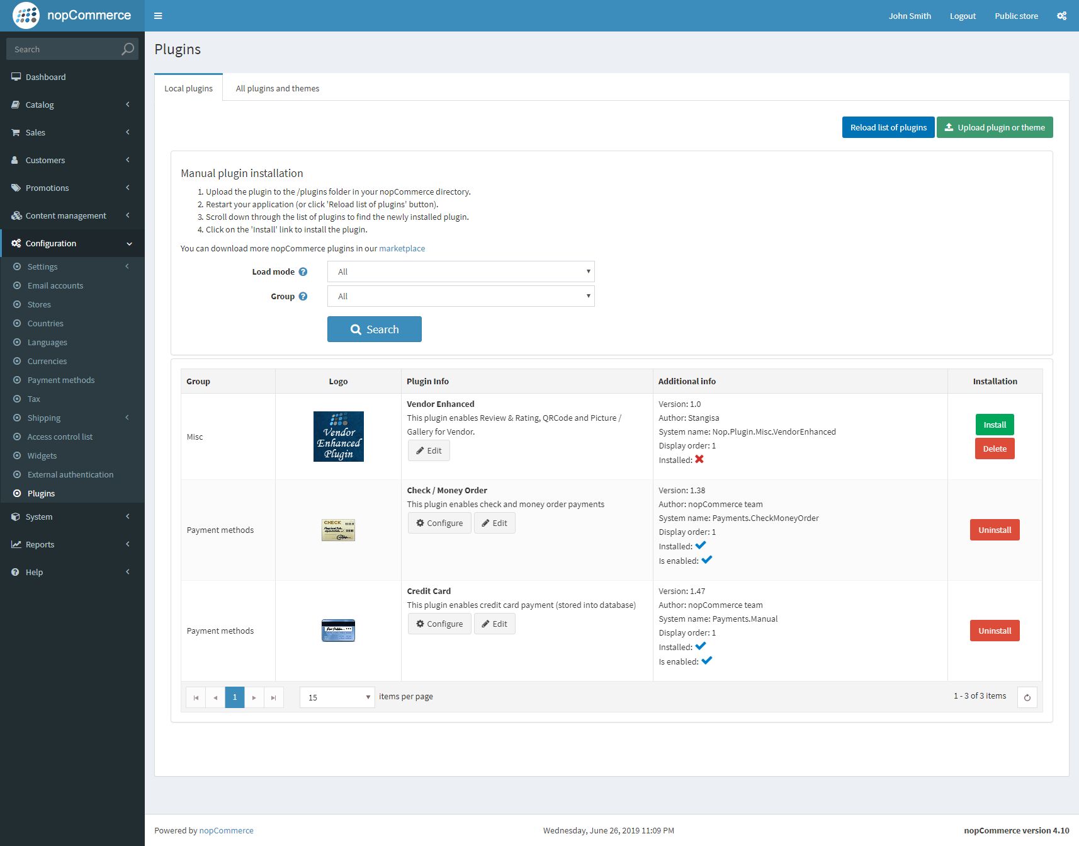Configure Check / Money Order plugin
1079x846 pixels.
pyautogui.click(x=439, y=523)
